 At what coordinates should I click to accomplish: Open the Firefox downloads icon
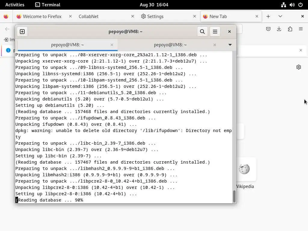279,29
